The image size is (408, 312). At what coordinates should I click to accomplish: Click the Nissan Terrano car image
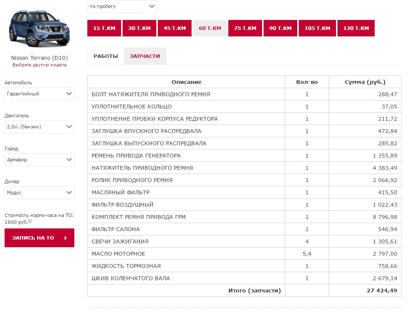pos(39,28)
